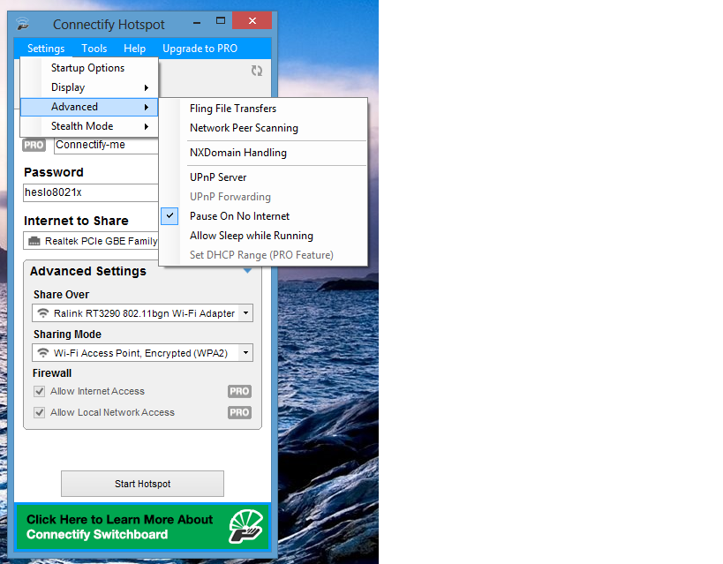Click the Switchboard logo in the banner

tap(245, 526)
